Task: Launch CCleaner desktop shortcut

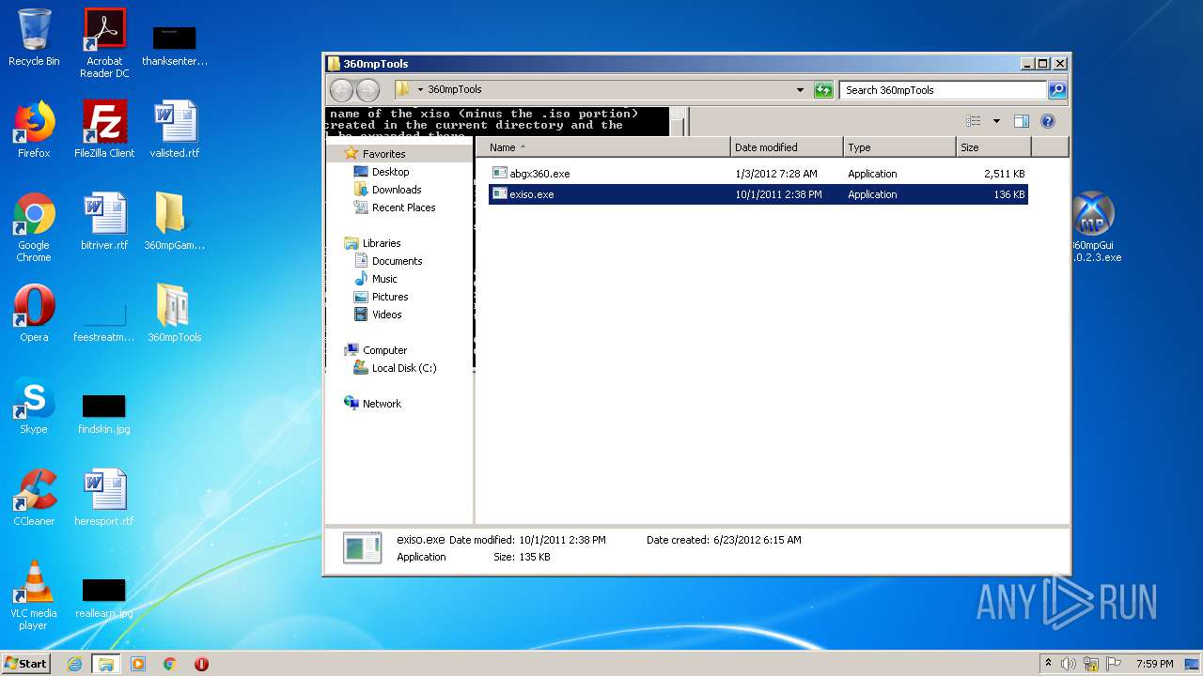Action: (x=34, y=498)
